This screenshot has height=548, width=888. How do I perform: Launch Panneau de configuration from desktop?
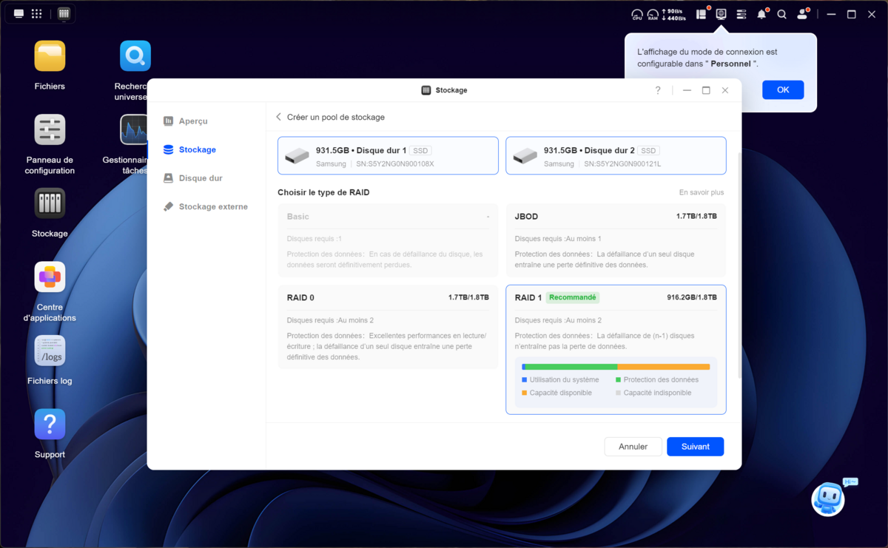pos(50,131)
